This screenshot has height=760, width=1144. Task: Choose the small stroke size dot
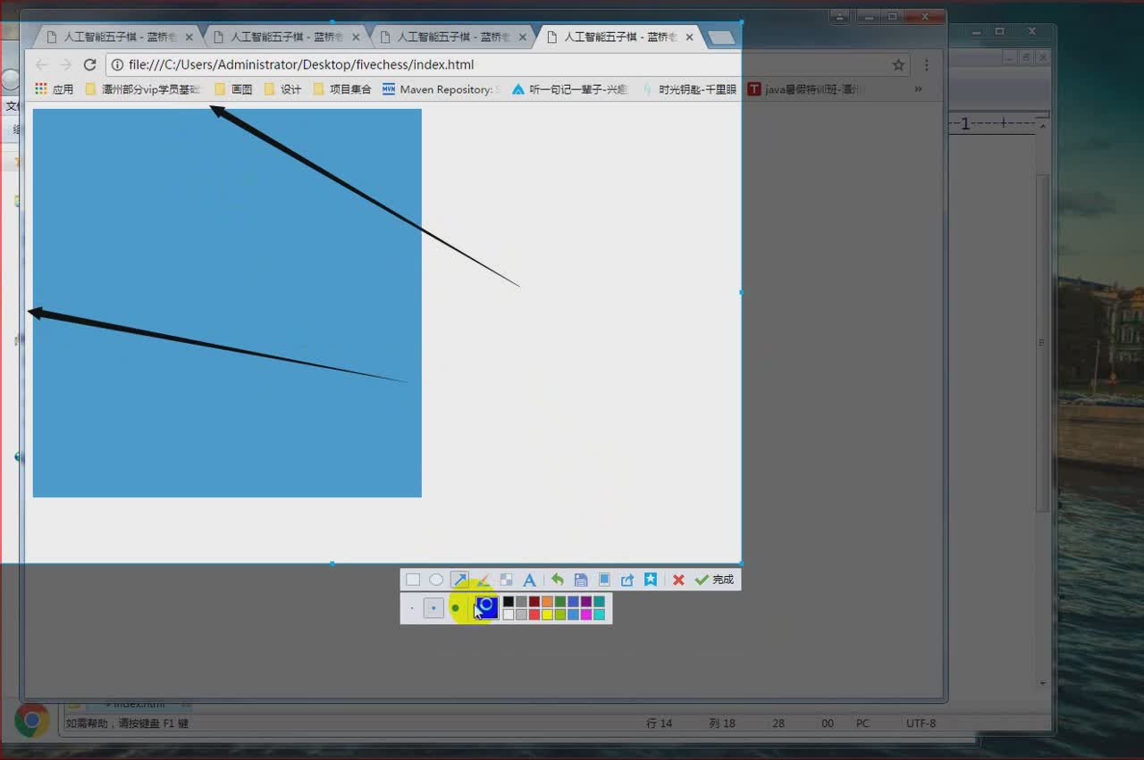pyautogui.click(x=412, y=608)
